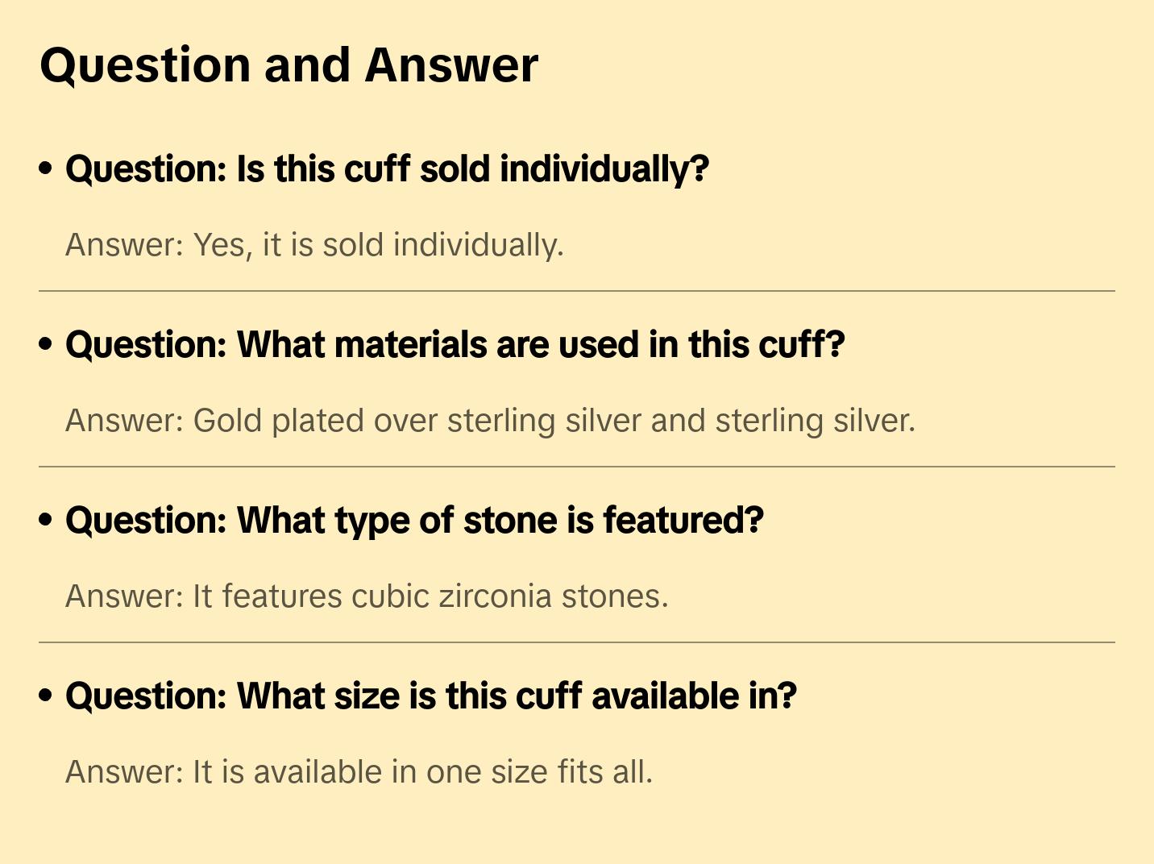Click bullet point beside materials question
This screenshot has height=864, width=1154.
click(46, 345)
